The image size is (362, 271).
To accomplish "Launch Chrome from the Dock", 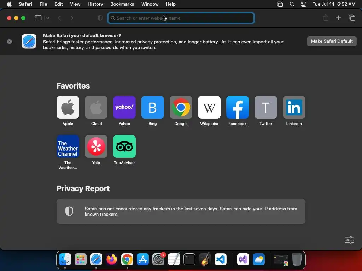I will [127, 259].
